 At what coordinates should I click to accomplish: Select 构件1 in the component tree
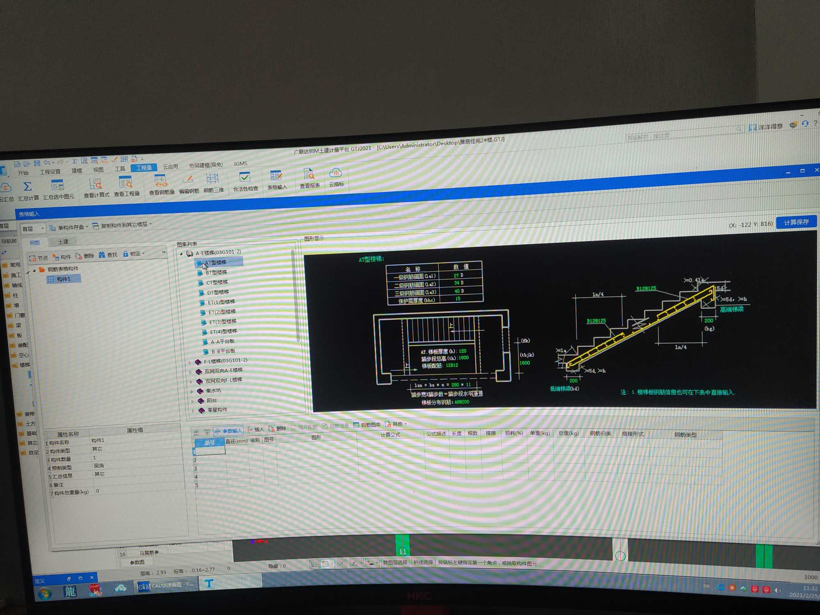pos(63,279)
